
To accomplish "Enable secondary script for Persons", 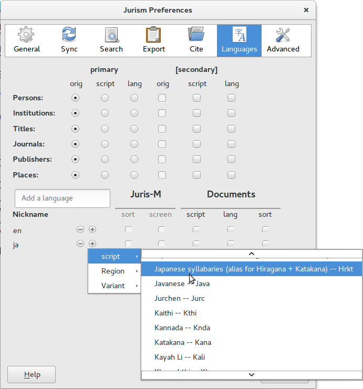I will [x=196, y=98].
